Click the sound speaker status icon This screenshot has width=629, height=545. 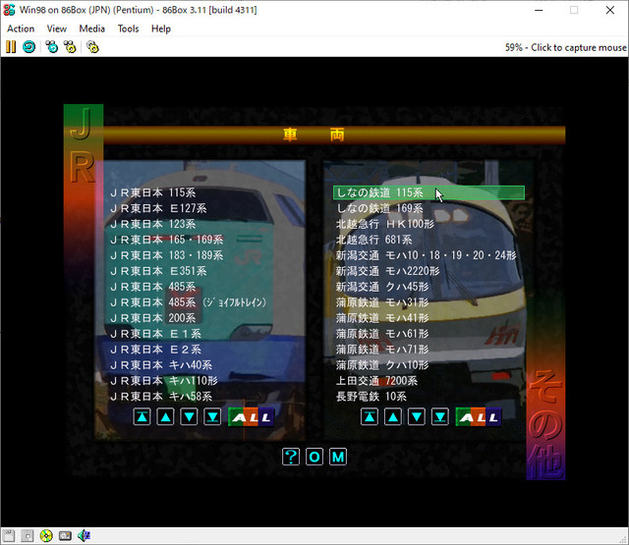coord(84,535)
